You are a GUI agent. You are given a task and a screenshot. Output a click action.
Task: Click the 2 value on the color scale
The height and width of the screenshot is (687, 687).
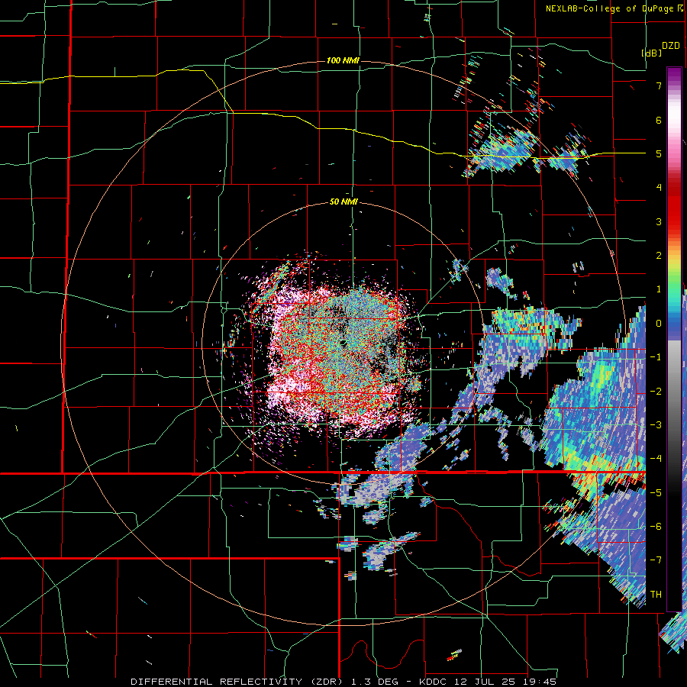[x=659, y=256]
